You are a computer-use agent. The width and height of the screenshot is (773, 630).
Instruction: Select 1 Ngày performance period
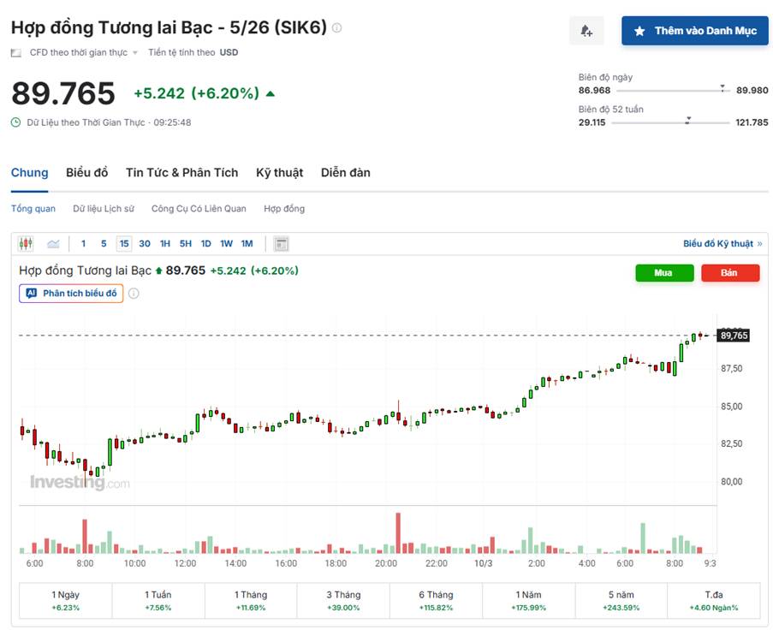(66, 600)
